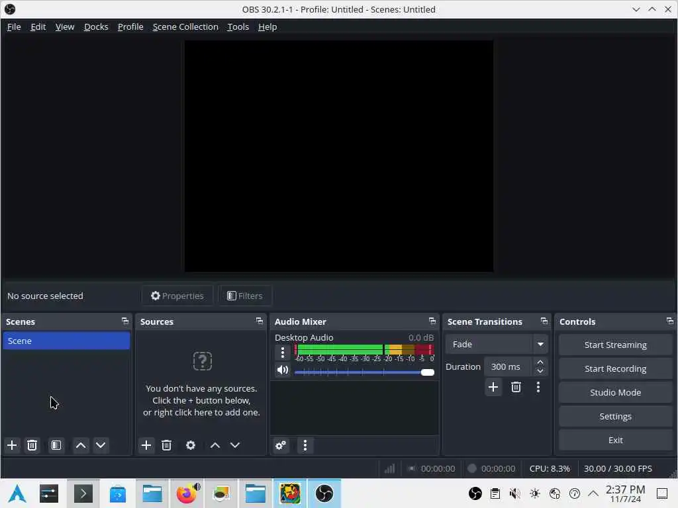Open the Scene Collection menu

tap(185, 26)
